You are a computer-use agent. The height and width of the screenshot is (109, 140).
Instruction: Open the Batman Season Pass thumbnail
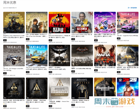82,55
